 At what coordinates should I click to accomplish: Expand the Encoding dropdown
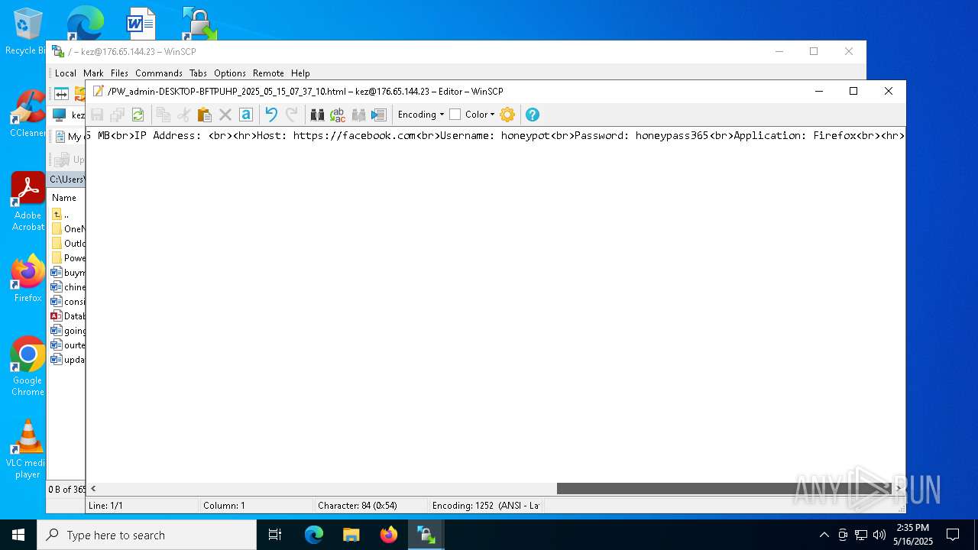(421, 115)
